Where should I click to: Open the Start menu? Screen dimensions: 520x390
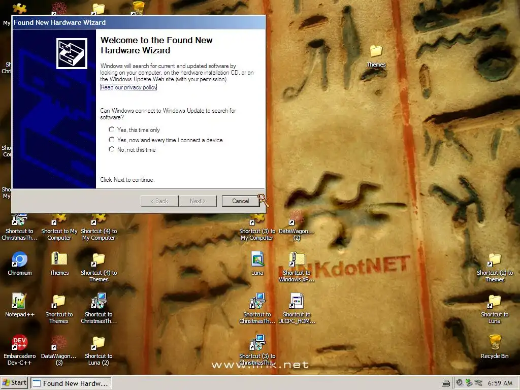[x=14, y=383]
